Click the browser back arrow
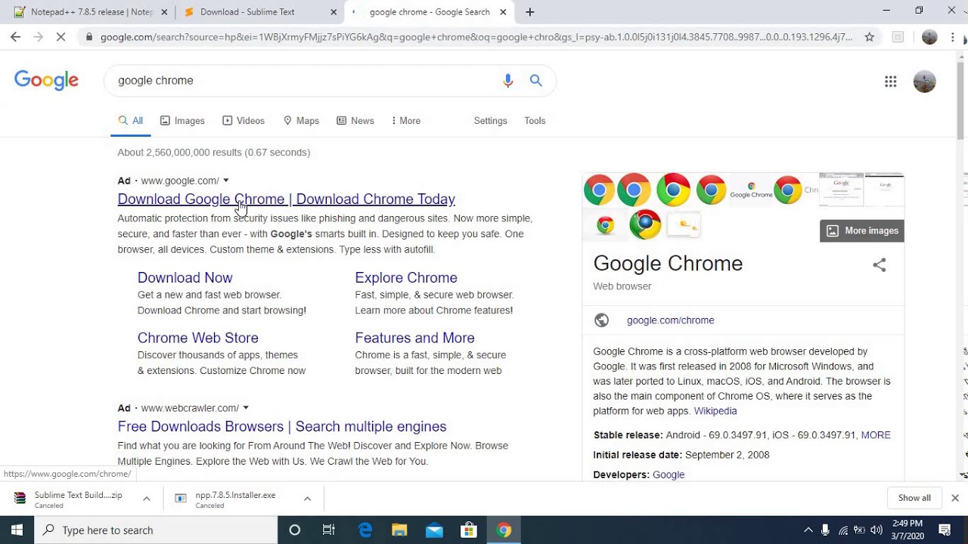968x544 pixels. (15, 36)
